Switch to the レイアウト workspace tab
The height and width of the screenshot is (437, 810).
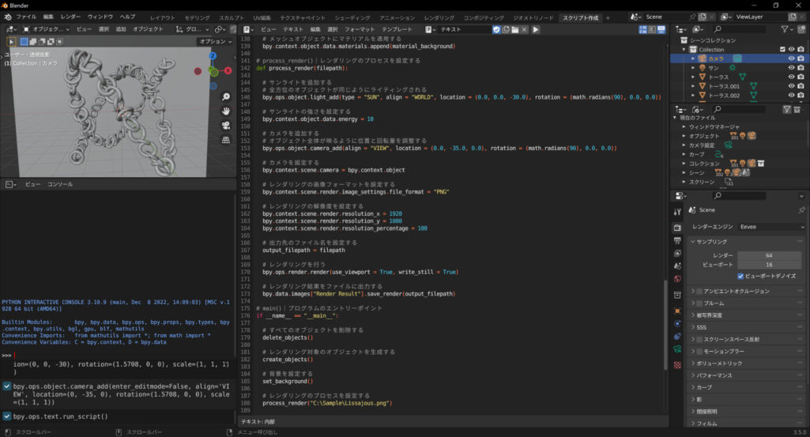162,17
